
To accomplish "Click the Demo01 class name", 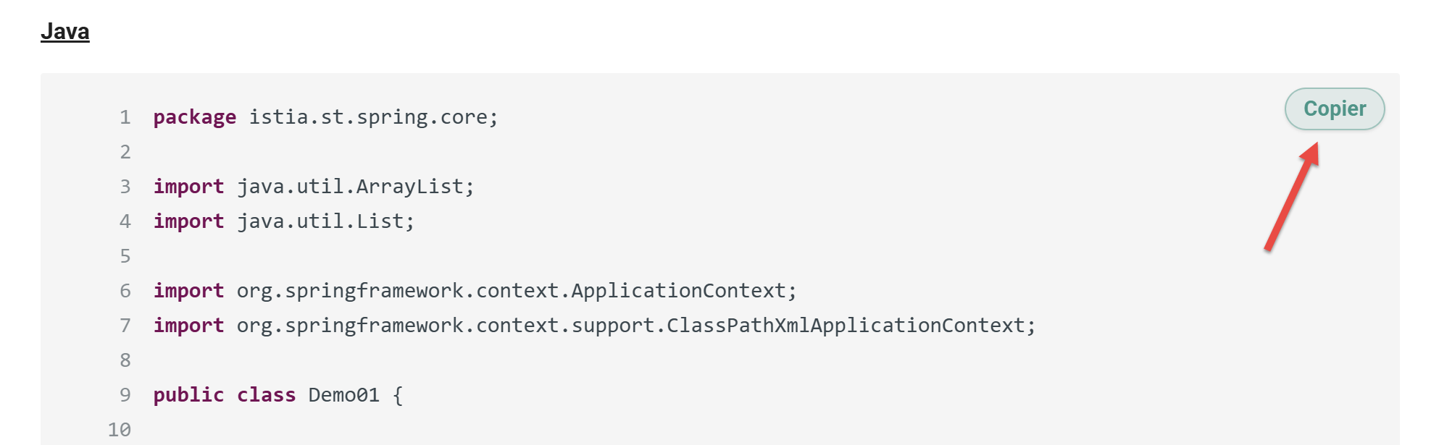I will (343, 395).
